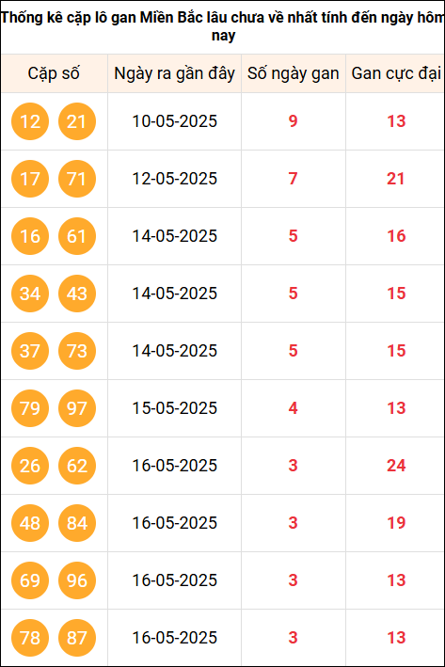The width and height of the screenshot is (445, 667).
Task: Select the orange 79 ball
Action: 30,408
